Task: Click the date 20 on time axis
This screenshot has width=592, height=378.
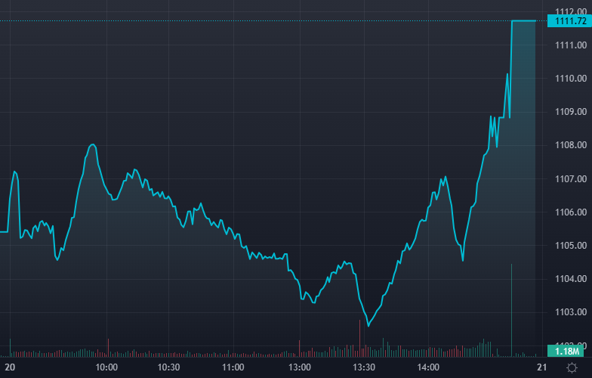Action: pos(10,367)
